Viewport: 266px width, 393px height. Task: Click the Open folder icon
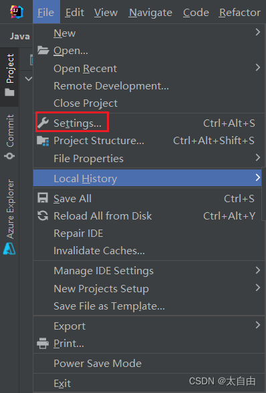[x=43, y=51]
